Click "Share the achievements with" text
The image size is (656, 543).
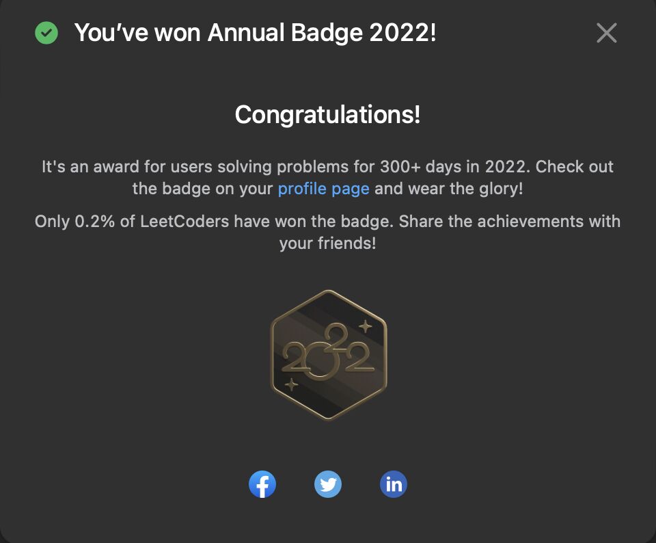pos(510,221)
